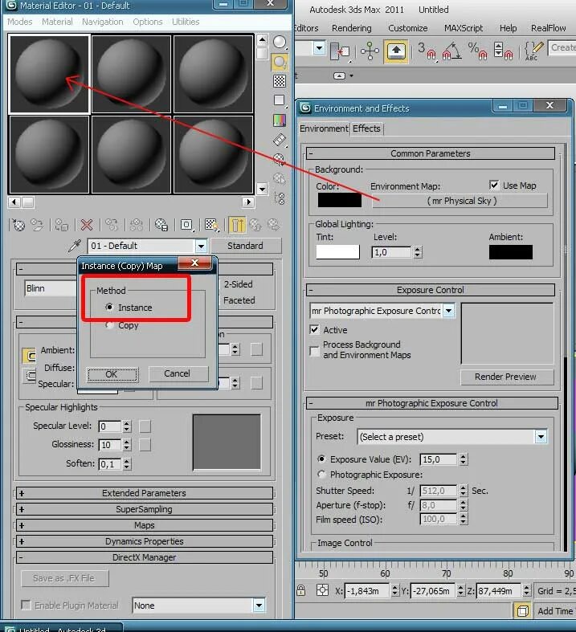
Task: Toggle Percent Snap icon
Action: [478, 51]
